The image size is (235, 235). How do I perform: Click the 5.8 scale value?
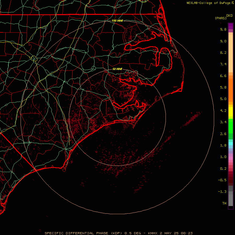tap(223, 87)
